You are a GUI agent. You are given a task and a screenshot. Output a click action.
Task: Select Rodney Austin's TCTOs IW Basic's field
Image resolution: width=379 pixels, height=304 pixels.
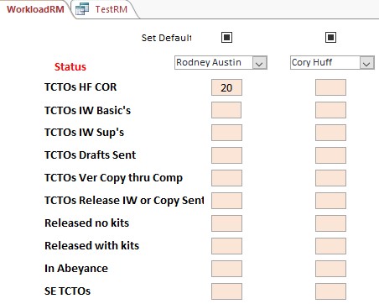pos(226,110)
